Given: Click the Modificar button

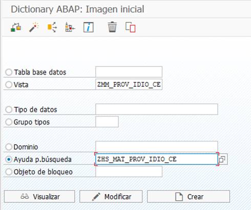Looking at the screenshot, I should [x=111, y=197].
